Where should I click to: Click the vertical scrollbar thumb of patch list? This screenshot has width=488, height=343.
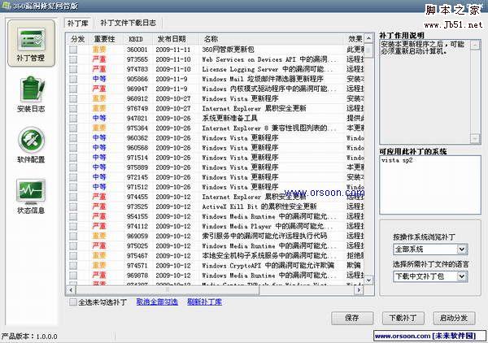click(368, 50)
